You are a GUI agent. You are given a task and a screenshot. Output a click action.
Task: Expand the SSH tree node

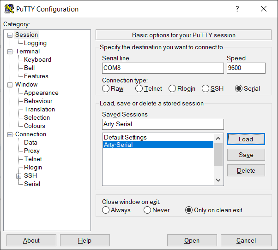point(18,176)
